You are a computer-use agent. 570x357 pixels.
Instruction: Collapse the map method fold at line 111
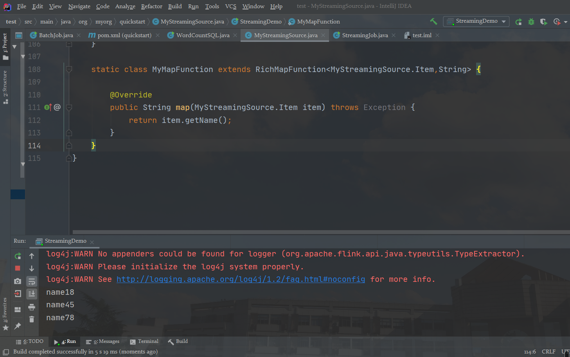69,107
